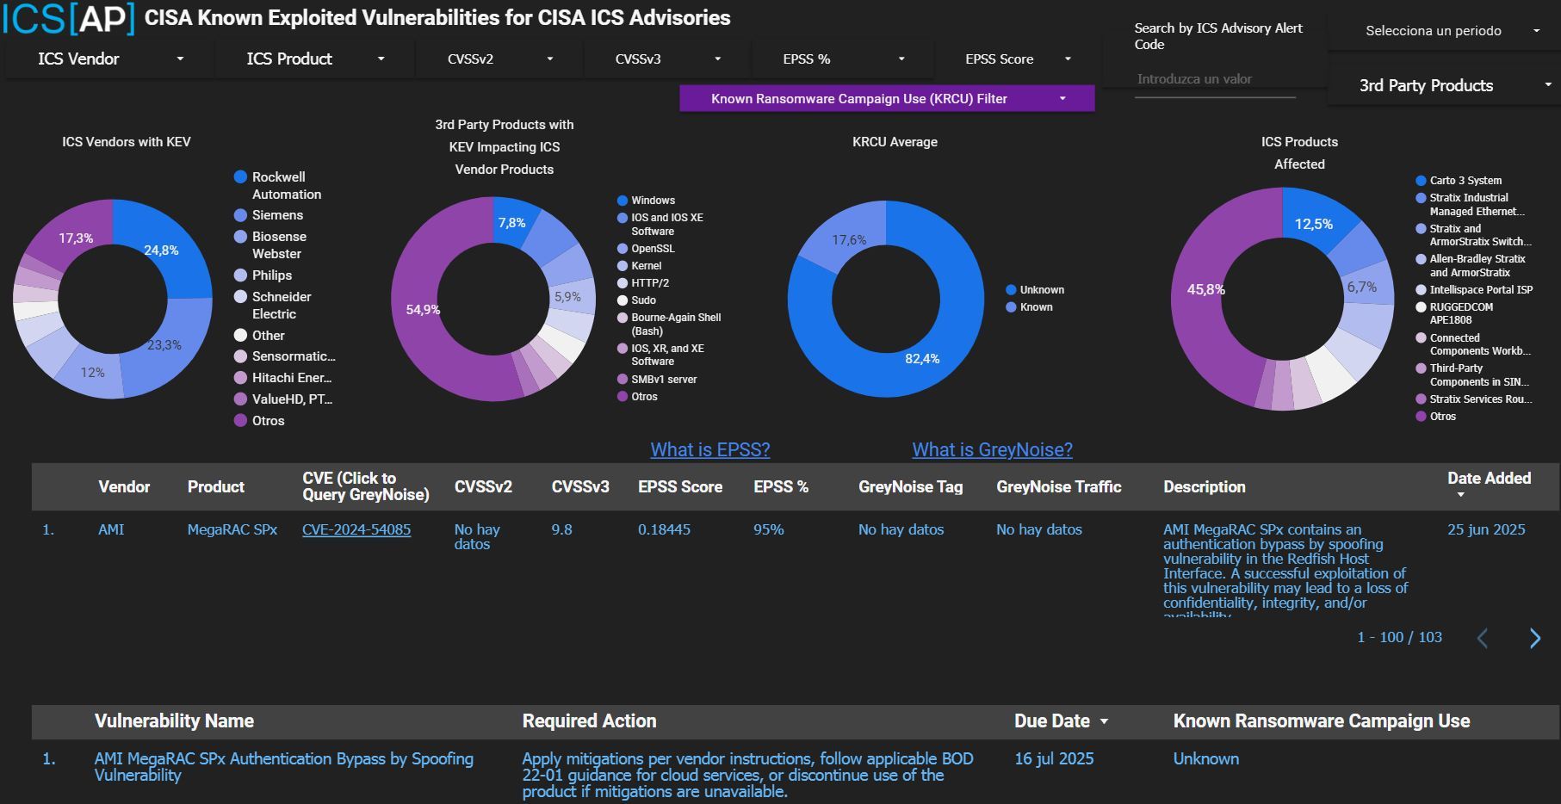Sort by Due Date column header
Viewport: 1561px width, 804px height.
(1061, 721)
